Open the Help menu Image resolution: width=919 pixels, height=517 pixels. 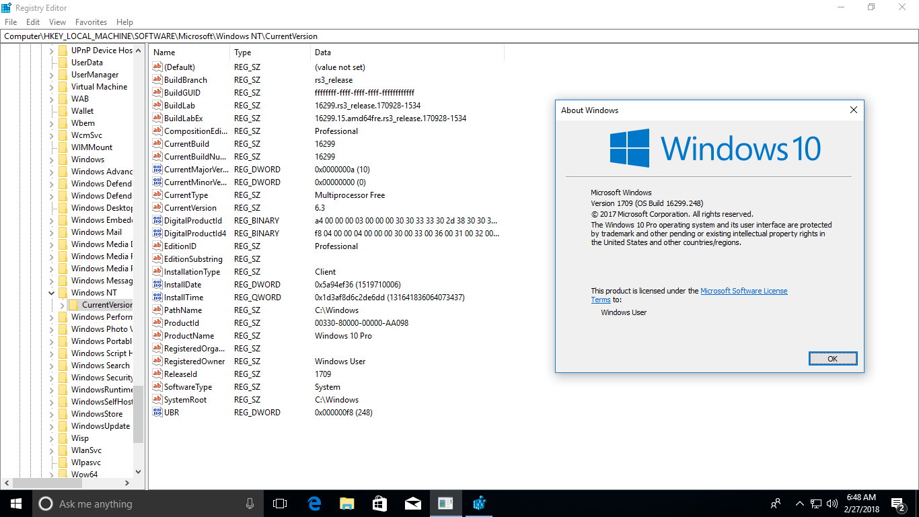[x=124, y=22]
